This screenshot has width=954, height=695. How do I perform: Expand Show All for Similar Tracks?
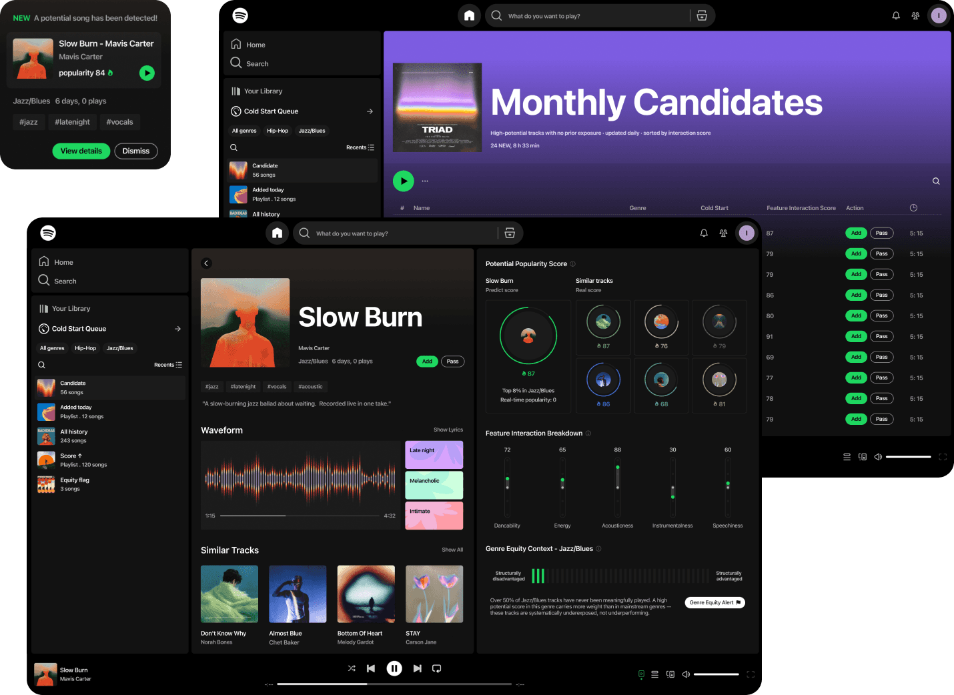click(452, 550)
